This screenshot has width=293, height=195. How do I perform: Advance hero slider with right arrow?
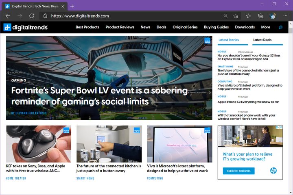point(210,93)
